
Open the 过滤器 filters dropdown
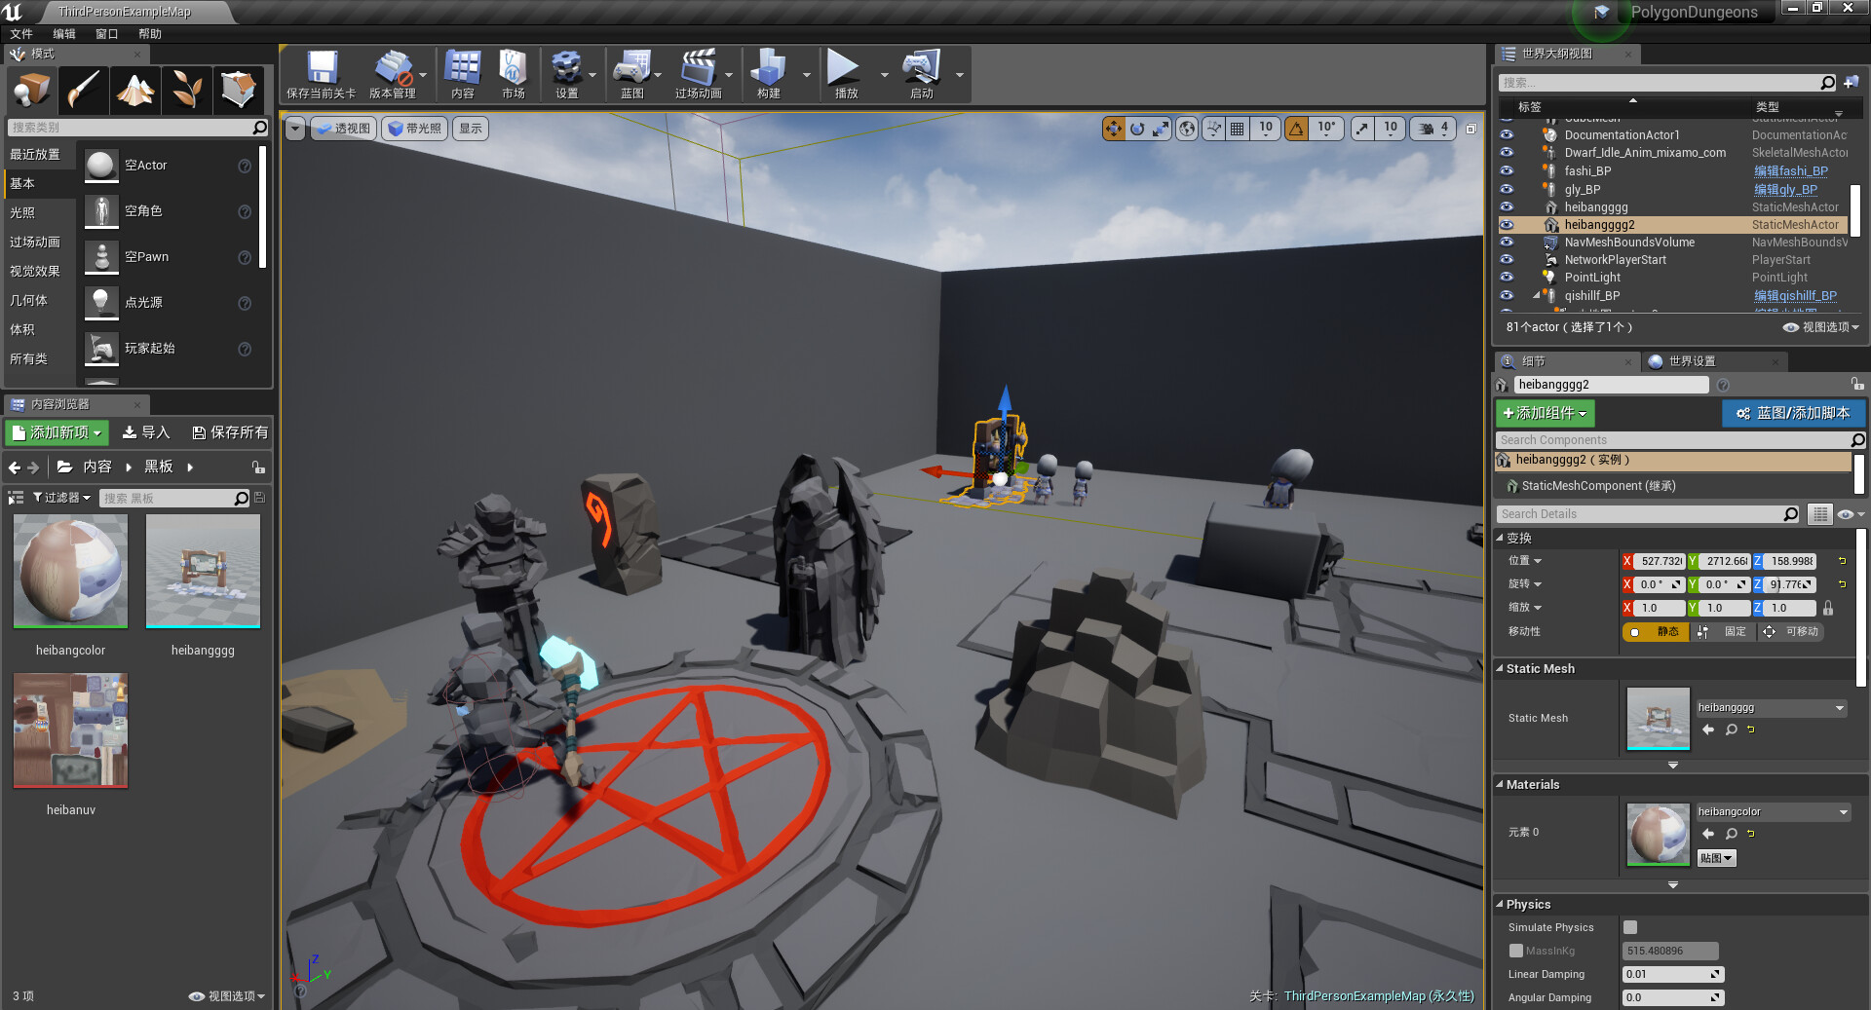[x=61, y=498]
